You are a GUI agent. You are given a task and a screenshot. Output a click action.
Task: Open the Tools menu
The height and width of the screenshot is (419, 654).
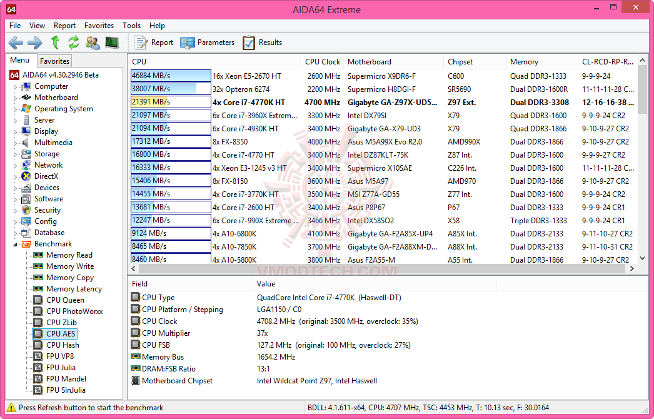(x=131, y=26)
